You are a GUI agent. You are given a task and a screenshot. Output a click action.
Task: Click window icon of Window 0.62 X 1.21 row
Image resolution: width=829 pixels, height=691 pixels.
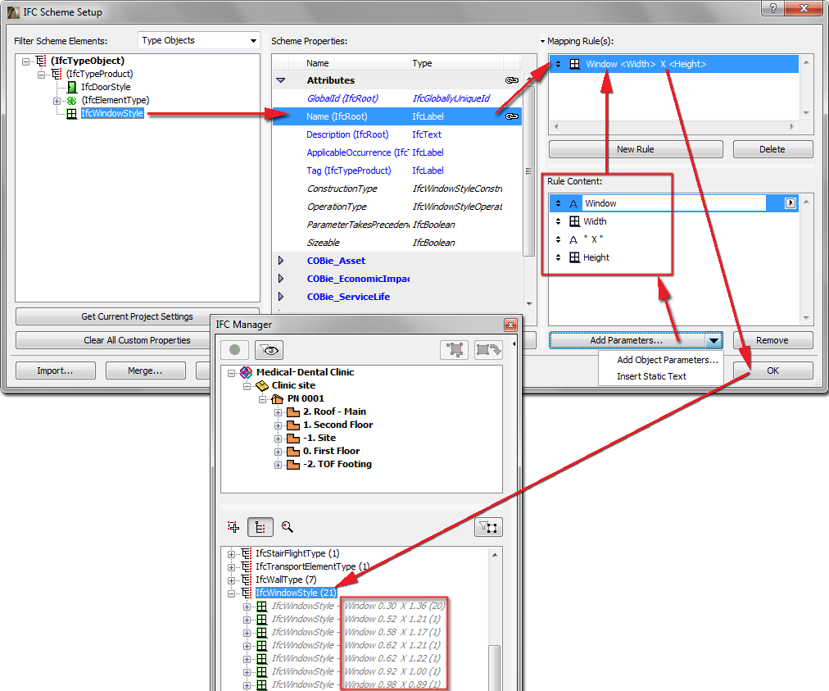[261, 645]
